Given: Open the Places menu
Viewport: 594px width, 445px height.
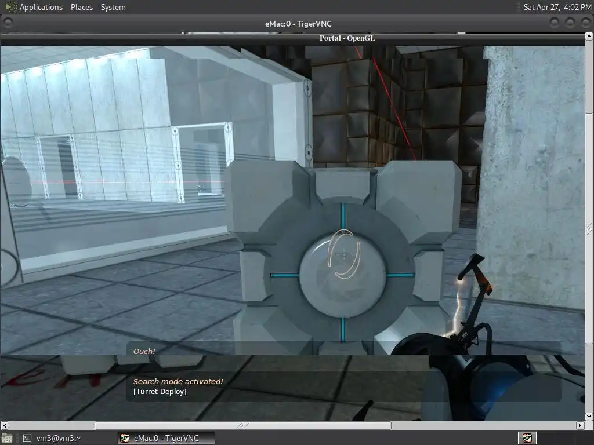Looking at the screenshot, I should pyautogui.click(x=81, y=7).
